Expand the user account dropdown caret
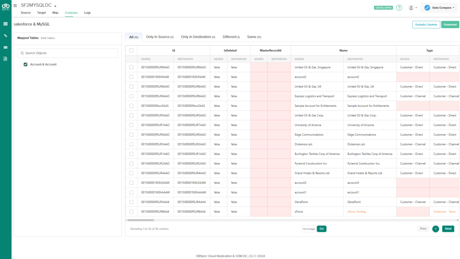This screenshot has width=460, height=259. tap(416, 8)
